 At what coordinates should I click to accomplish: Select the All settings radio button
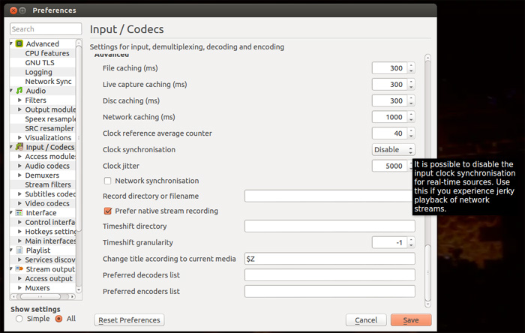click(x=58, y=319)
